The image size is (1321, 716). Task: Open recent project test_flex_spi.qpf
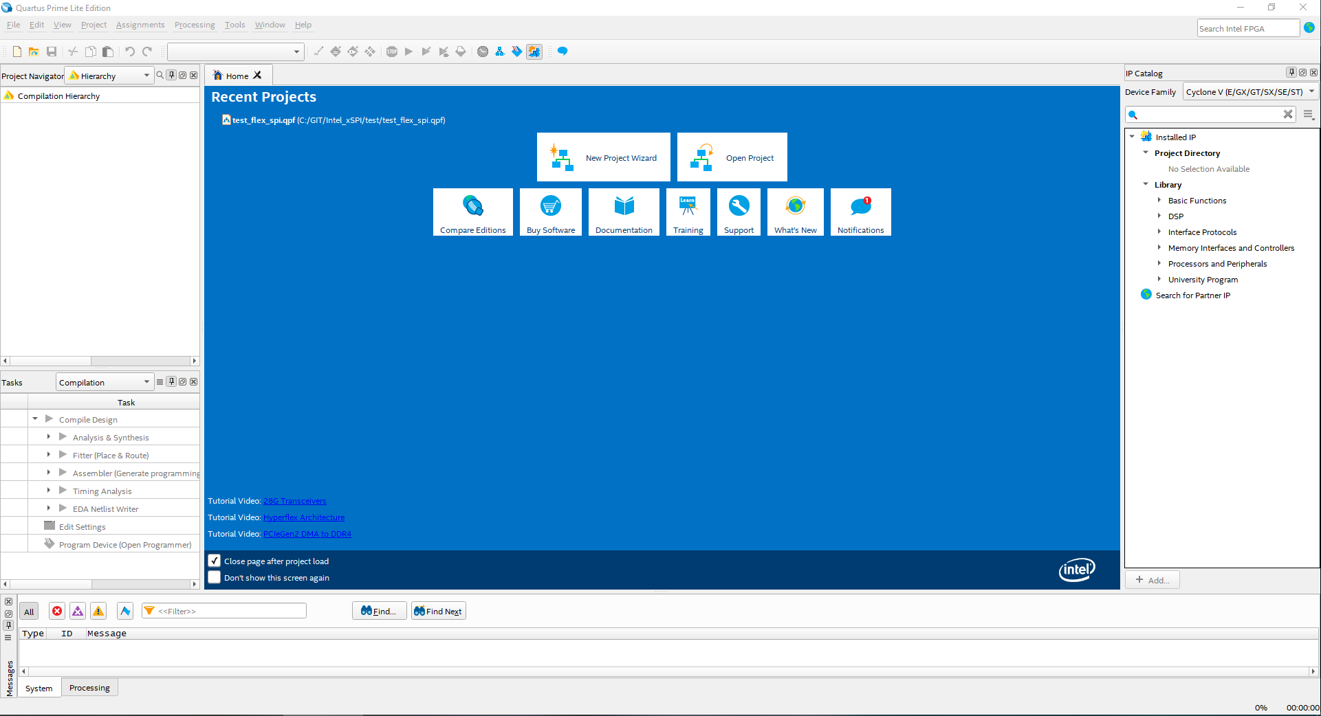334,120
